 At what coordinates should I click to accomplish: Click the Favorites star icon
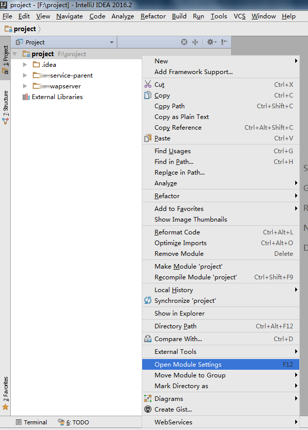(5, 407)
